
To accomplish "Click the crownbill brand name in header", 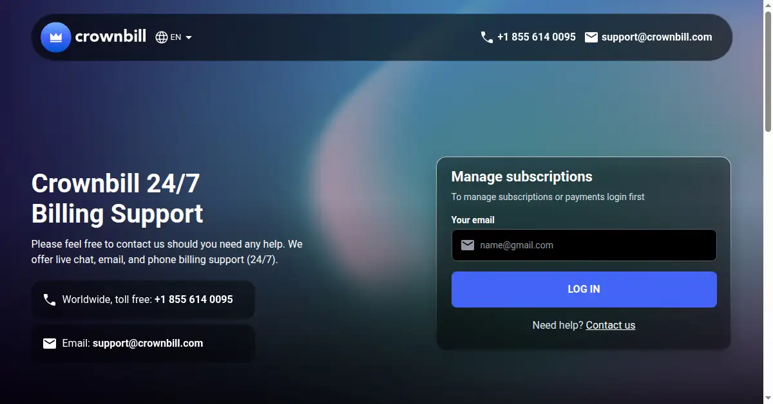I will point(111,37).
